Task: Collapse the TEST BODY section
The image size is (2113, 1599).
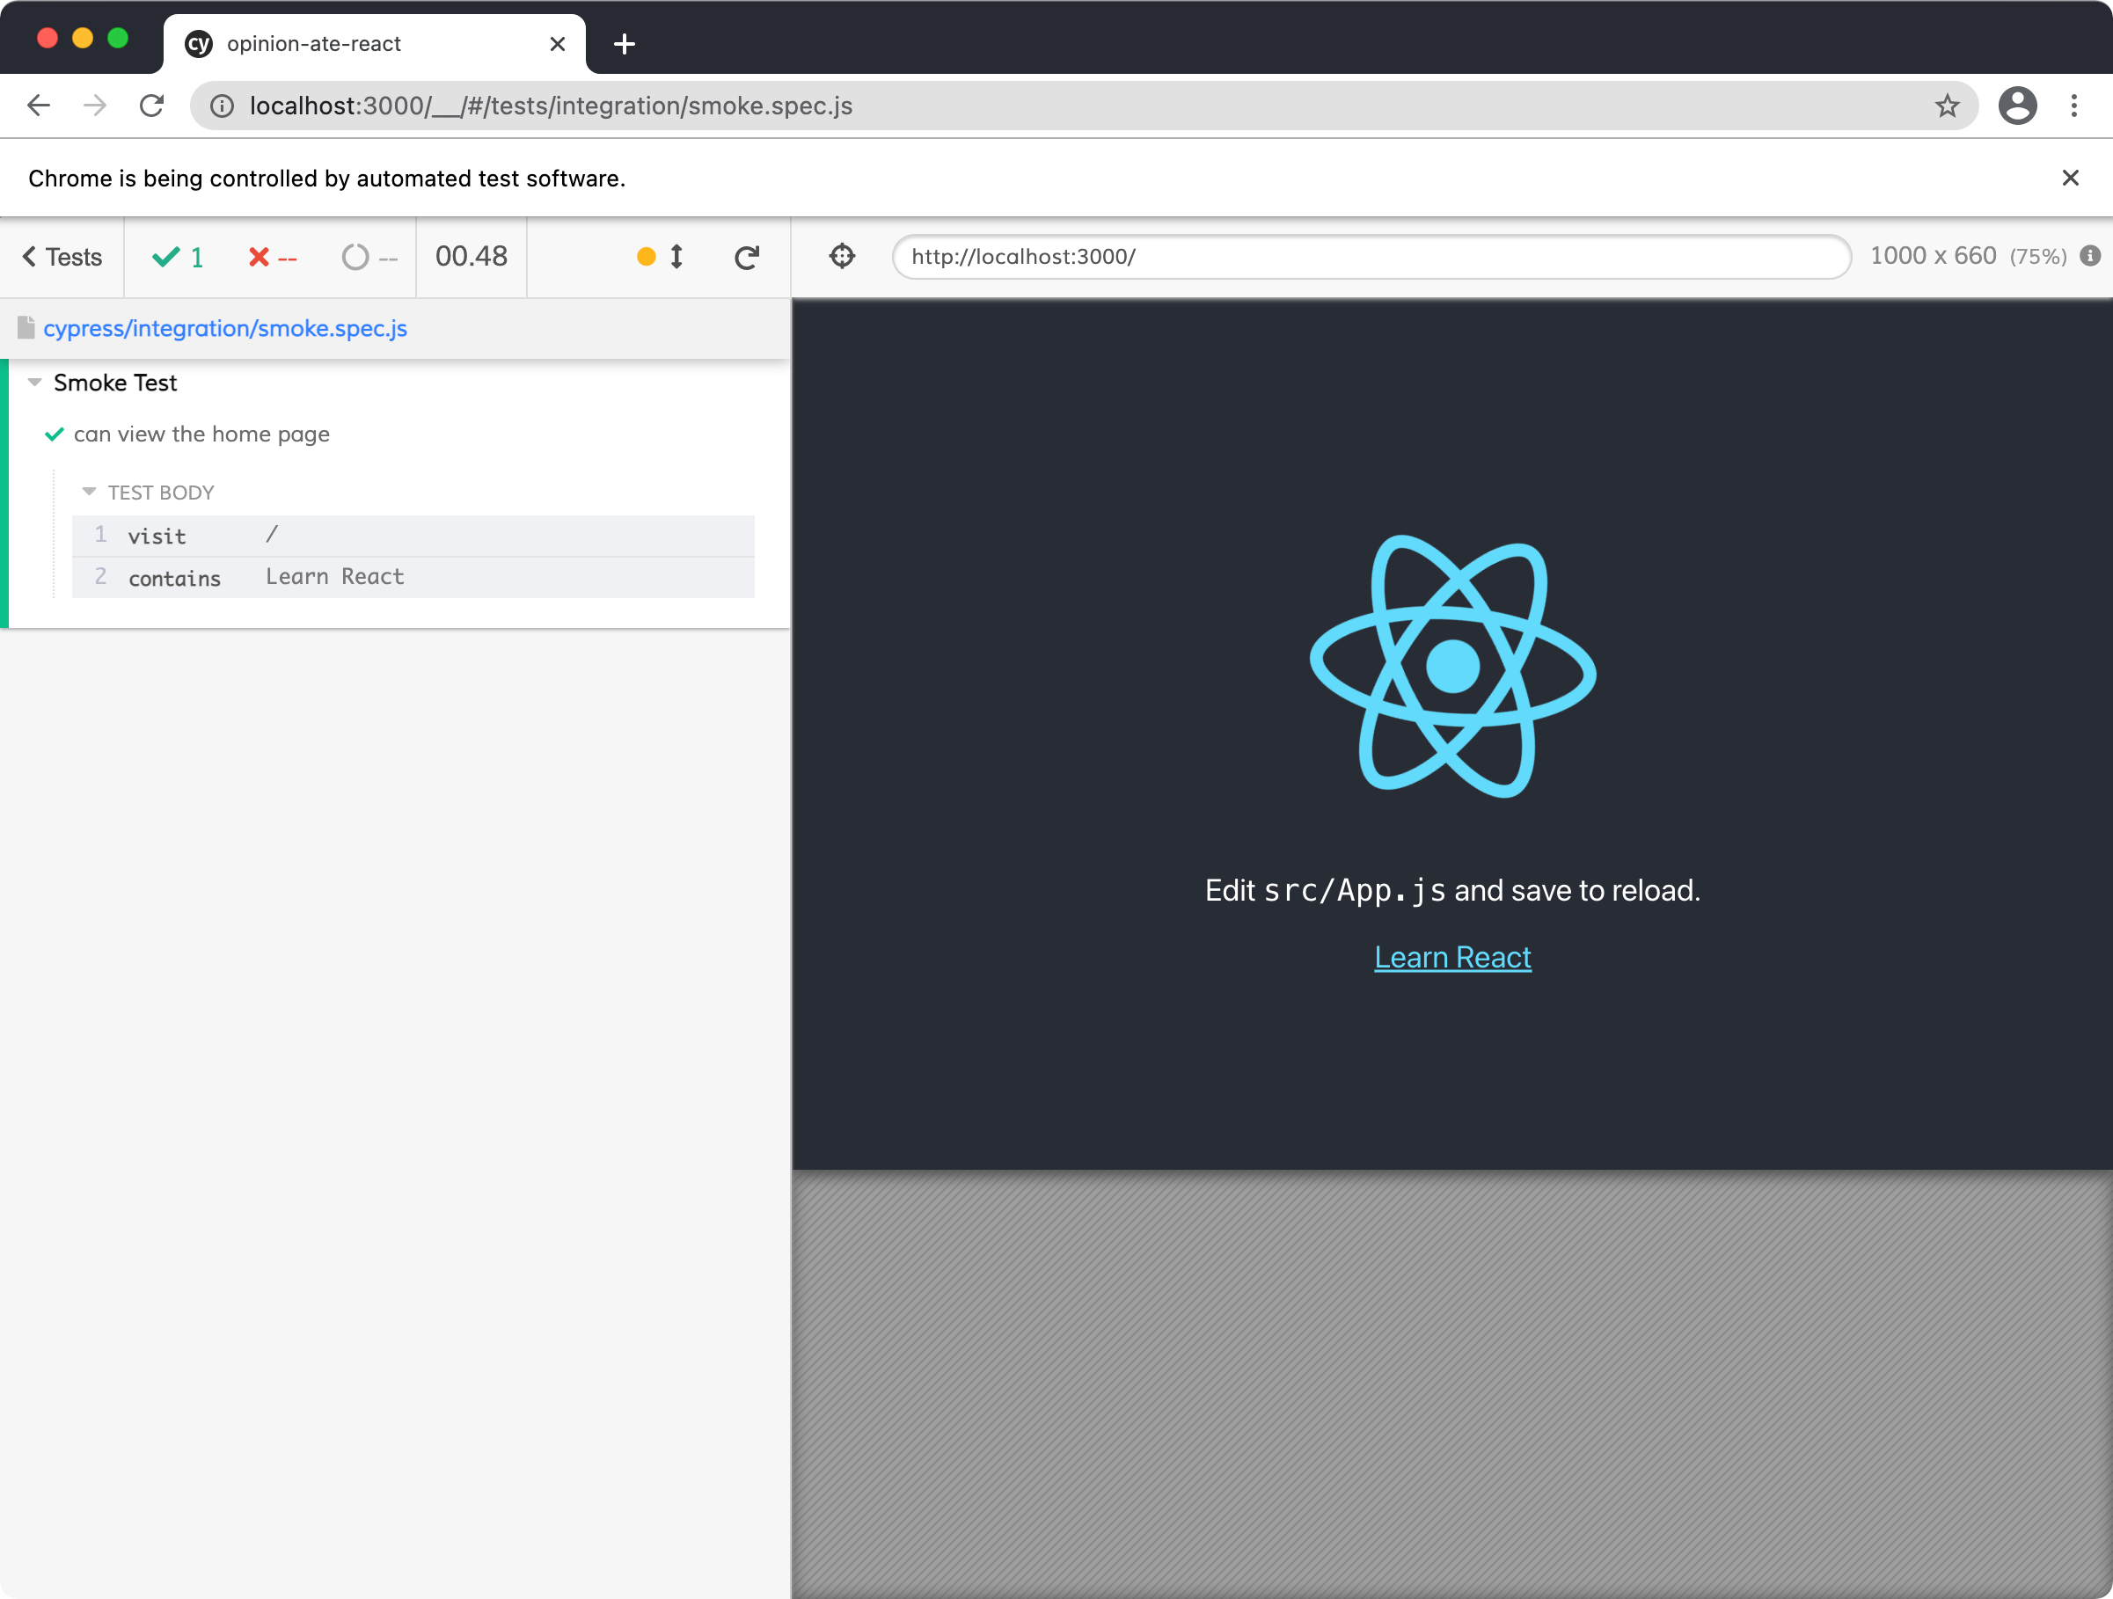Action: click(x=150, y=493)
